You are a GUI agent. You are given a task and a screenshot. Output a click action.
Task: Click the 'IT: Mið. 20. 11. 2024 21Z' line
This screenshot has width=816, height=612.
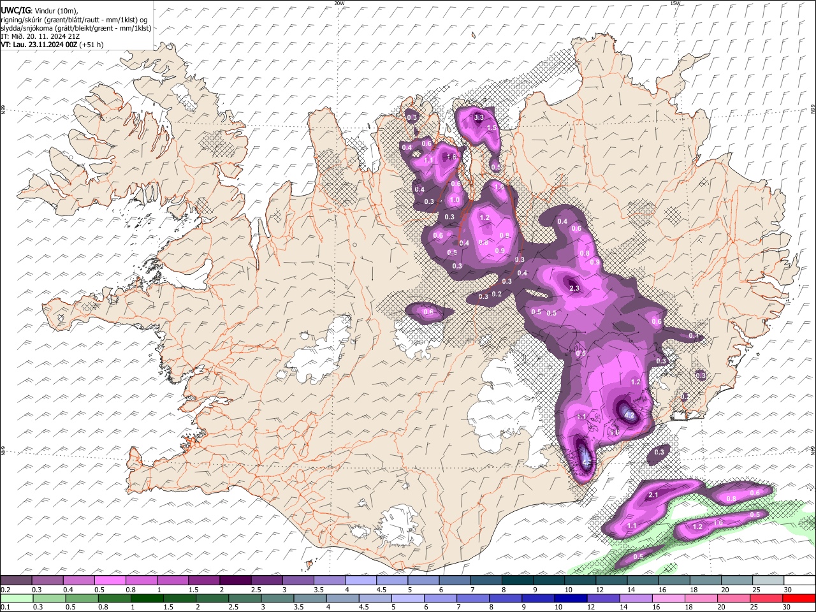coord(40,36)
